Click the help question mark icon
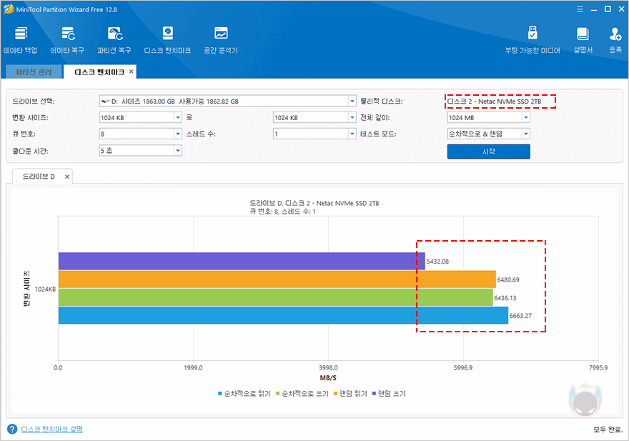This screenshot has height=441, width=629. (12, 429)
